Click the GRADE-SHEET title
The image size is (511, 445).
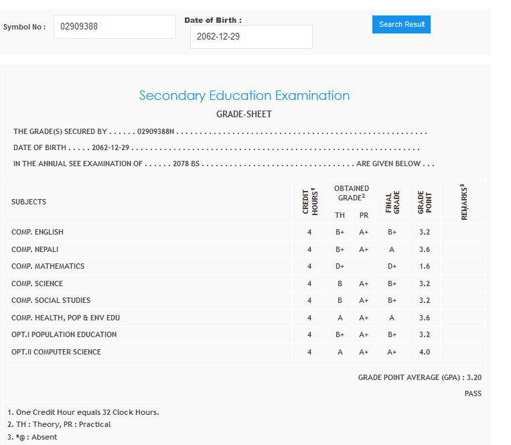click(244, 115)
